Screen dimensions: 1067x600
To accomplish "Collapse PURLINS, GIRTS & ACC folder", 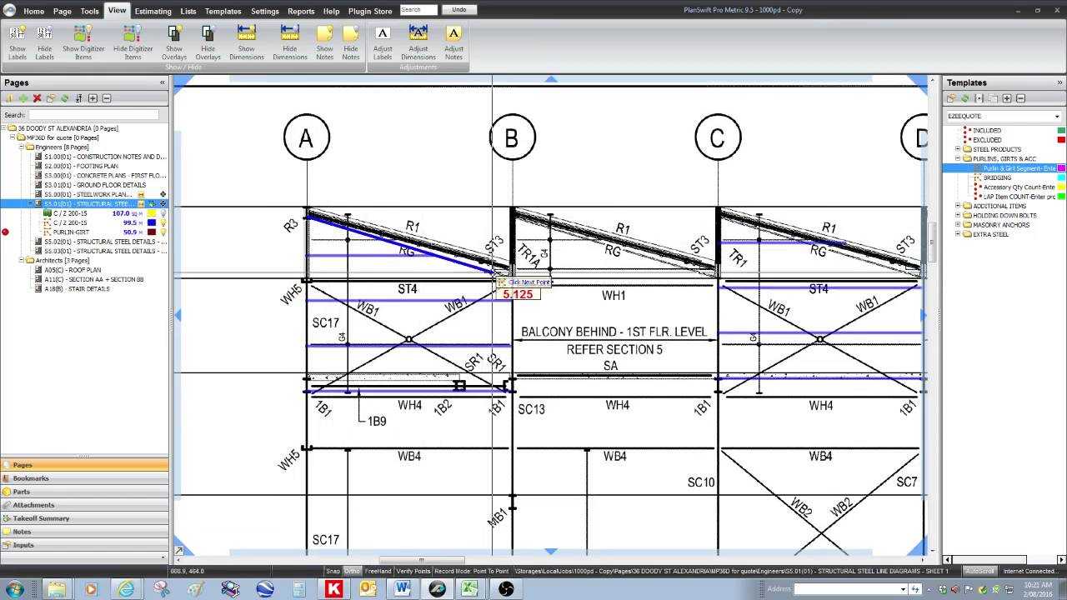I will tap(958, 158).
